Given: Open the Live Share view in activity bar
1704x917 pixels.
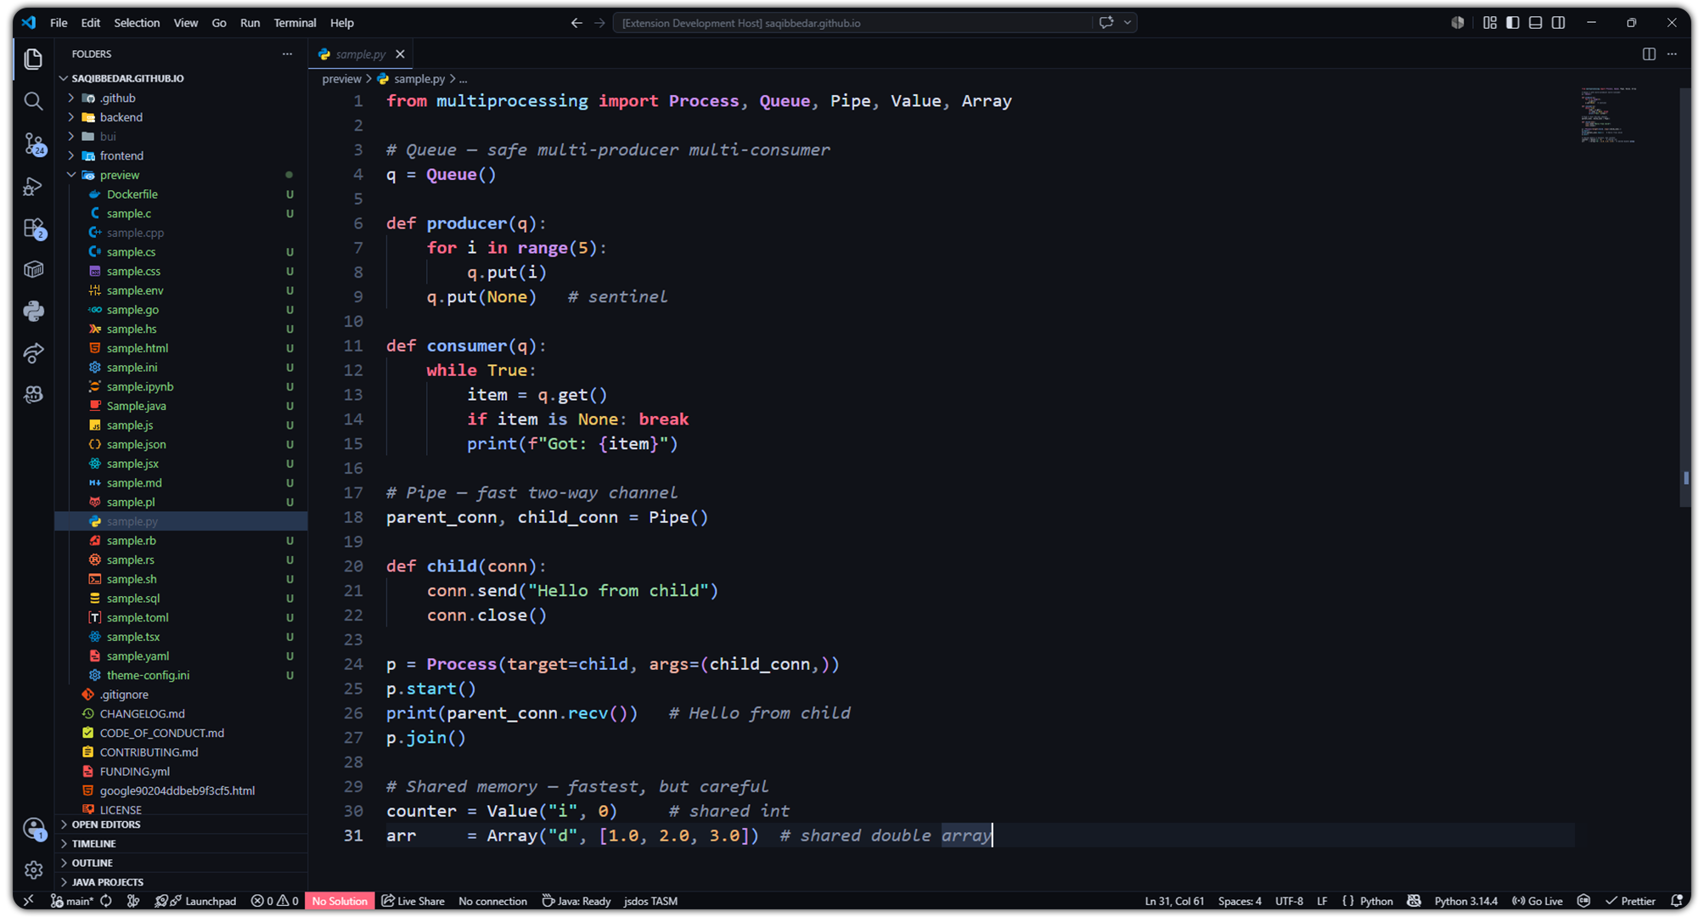Looking at the screenshot, I should coord(33,352).
